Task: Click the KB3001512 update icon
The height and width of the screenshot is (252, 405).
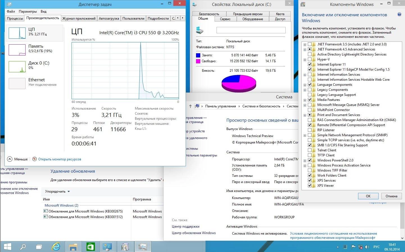Action: (46, 217)
